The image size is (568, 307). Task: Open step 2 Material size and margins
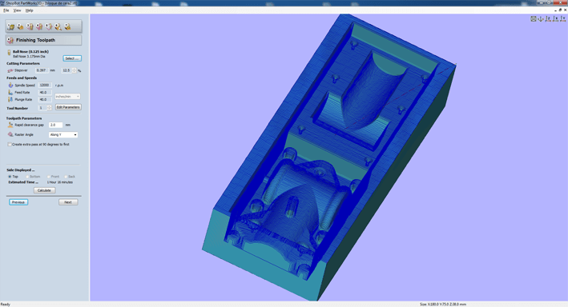click(20, 26)
